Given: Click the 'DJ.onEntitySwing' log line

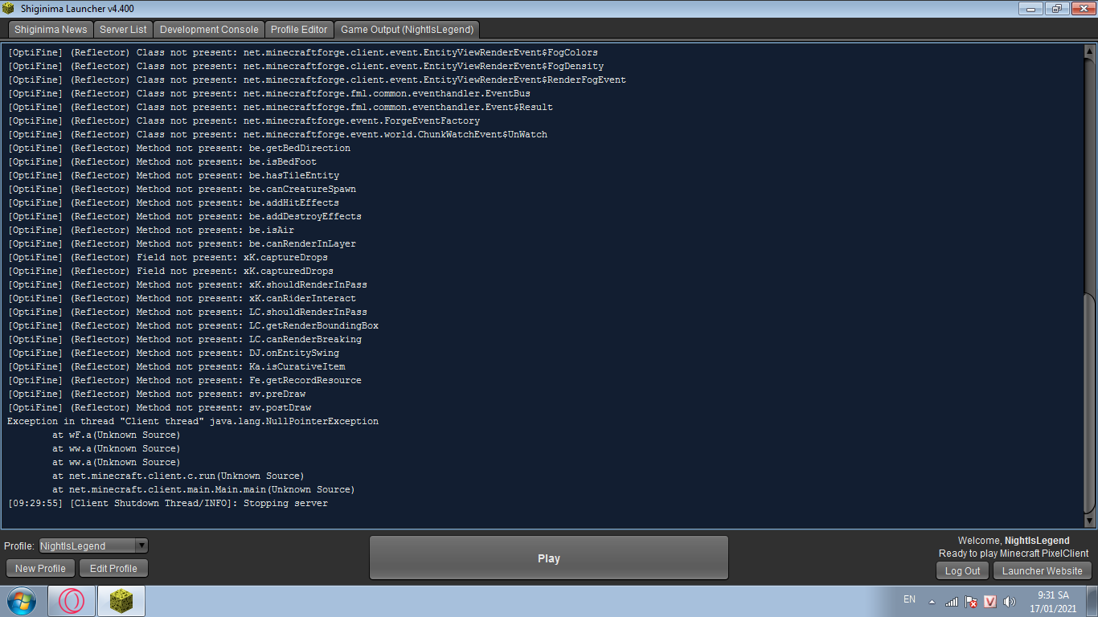Looking at the screenshot, I should (174, 353).
